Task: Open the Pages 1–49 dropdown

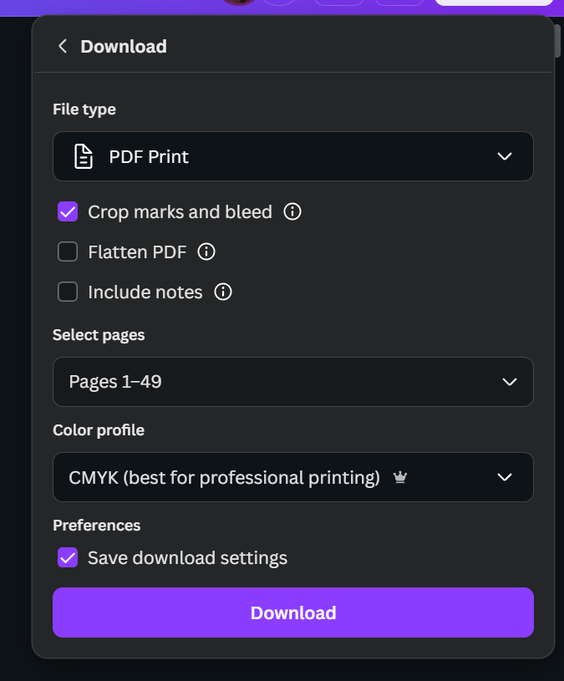Action: 292,382
